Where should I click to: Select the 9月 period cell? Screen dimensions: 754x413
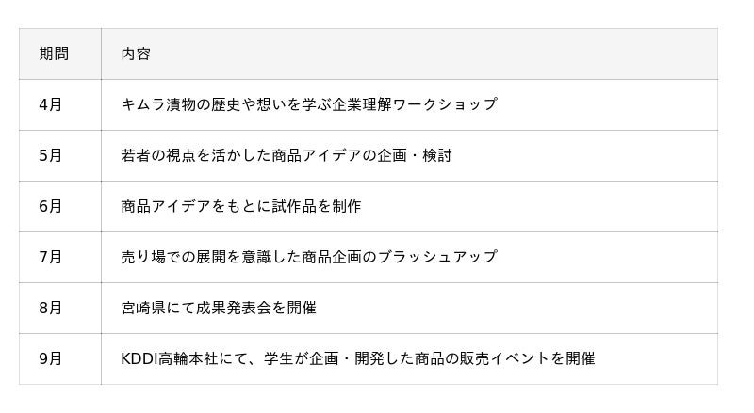[x=51, y=359]
